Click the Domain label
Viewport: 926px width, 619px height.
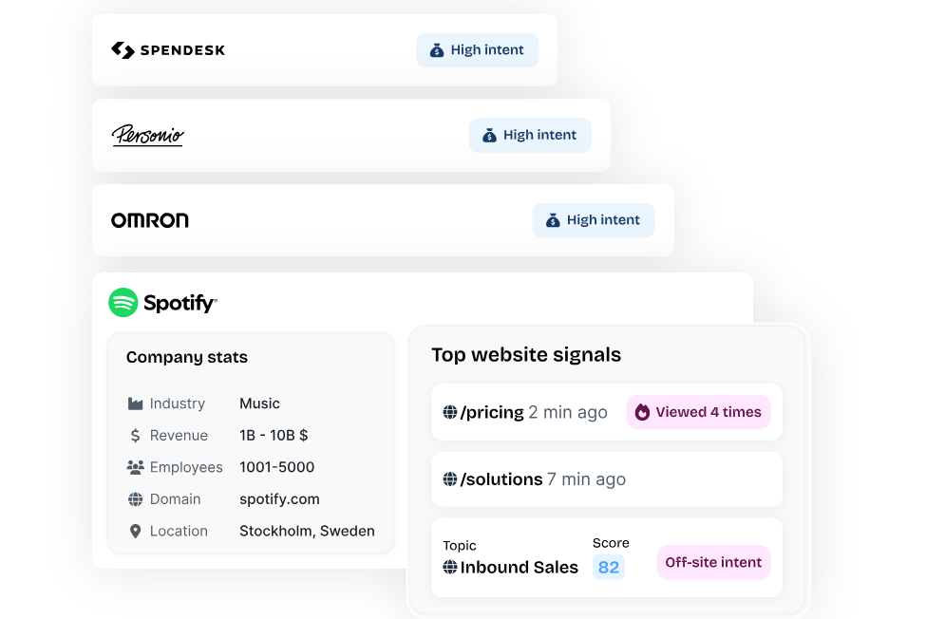tap(175, 499)
